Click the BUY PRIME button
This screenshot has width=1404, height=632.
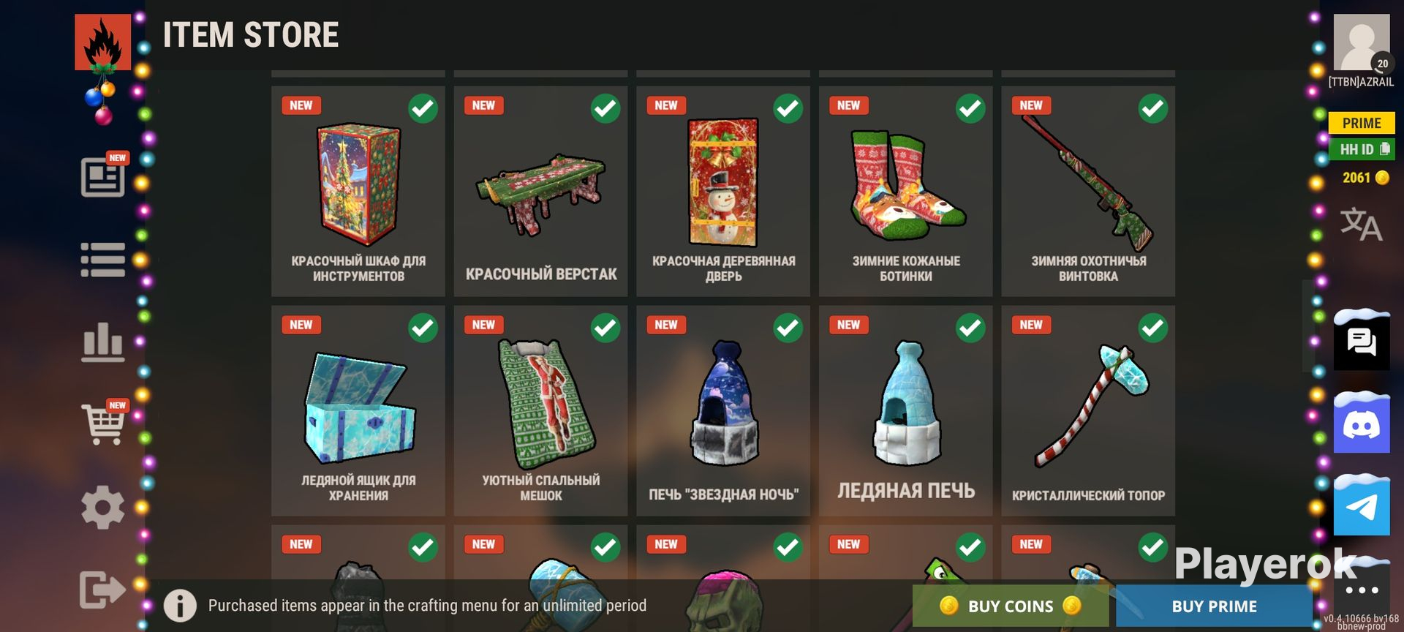[1214, 606]
